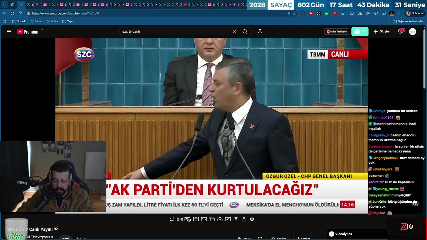Reload the page with the refresh icon
The image size is (427, 240).
tap(12, 13)
